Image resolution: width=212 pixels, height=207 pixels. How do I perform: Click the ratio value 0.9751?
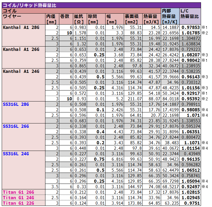point(190,203)
